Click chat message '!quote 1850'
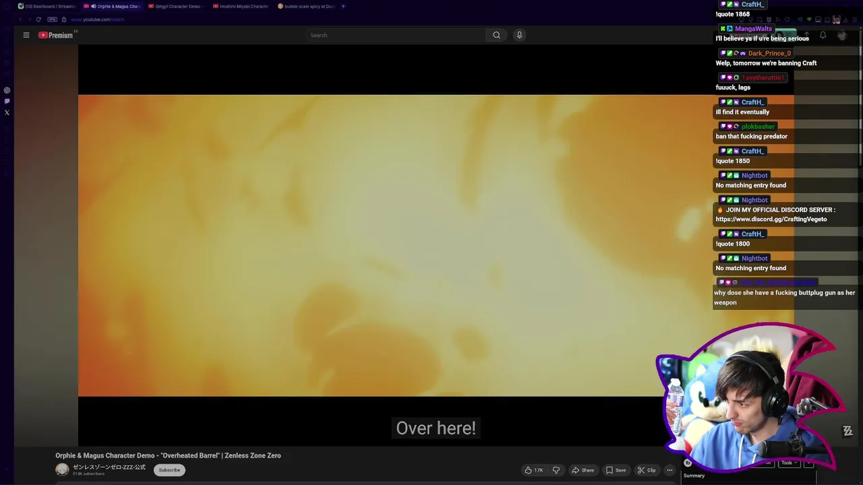863x485 pixels. [733, 161]
